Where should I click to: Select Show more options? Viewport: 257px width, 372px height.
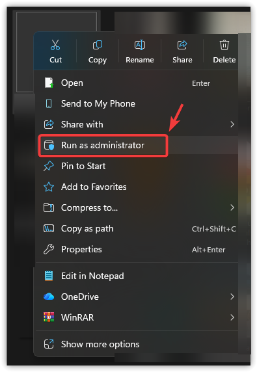pos(137,344)
